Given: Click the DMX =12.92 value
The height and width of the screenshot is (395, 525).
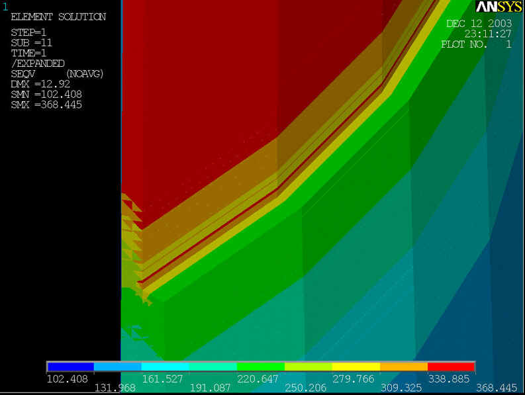Looking at the screenshot, I should click(40, 84).
